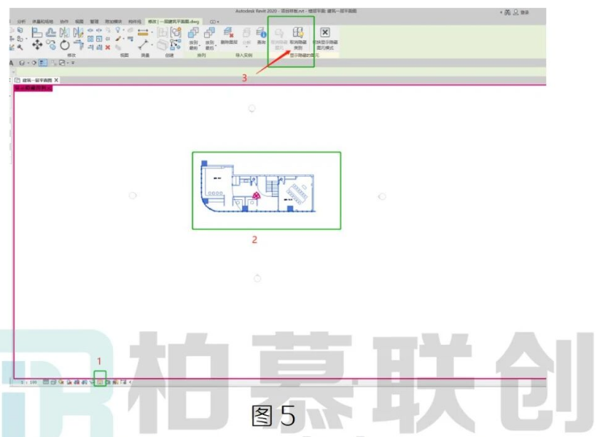This screenshot has height=437, width=597.
Task: Click the Create Assembly icon
Action: pos(163,33)
